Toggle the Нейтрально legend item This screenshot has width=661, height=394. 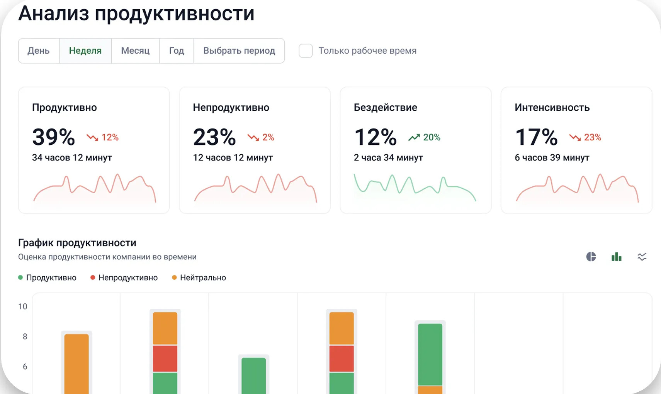[x=199, y=277]
